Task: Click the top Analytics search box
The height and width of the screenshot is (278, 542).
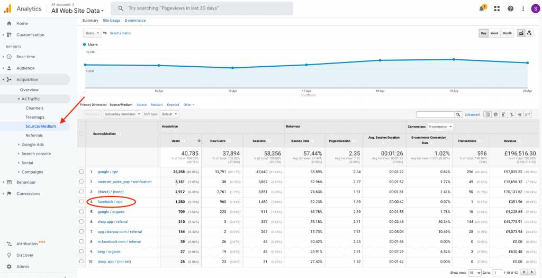Action: click(202, 8)
